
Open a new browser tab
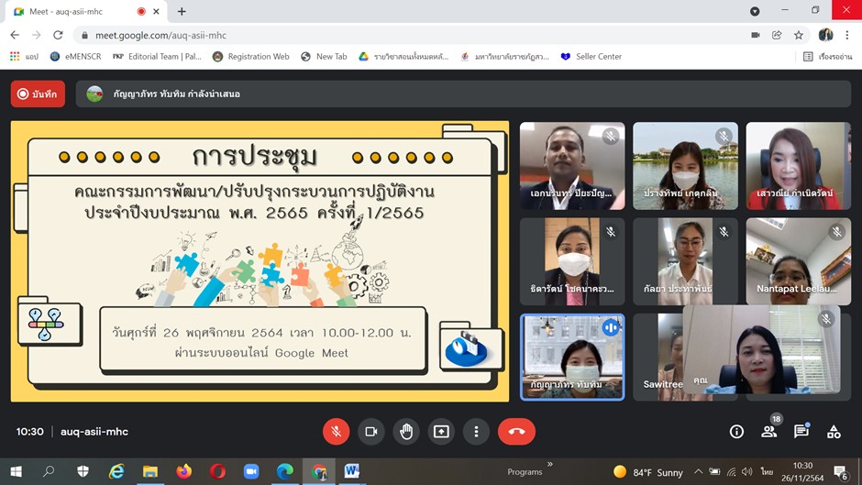tap(182, 11)
